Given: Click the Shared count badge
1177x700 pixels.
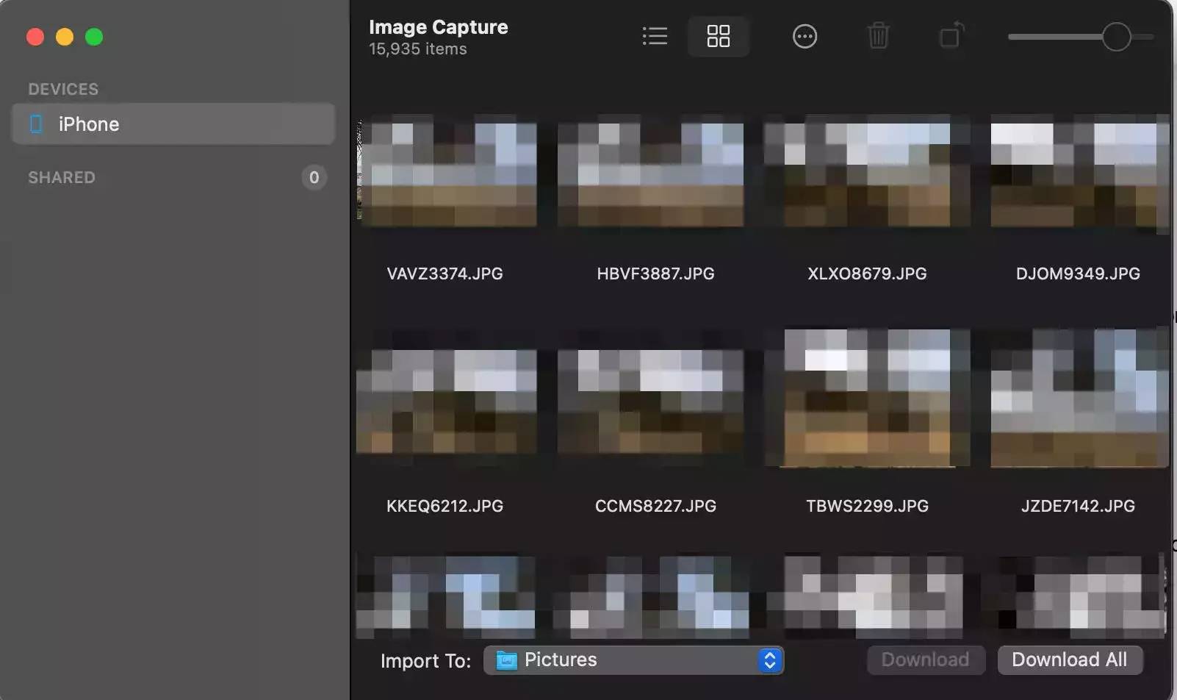Looking at the screenshot, I should [314, 177].
